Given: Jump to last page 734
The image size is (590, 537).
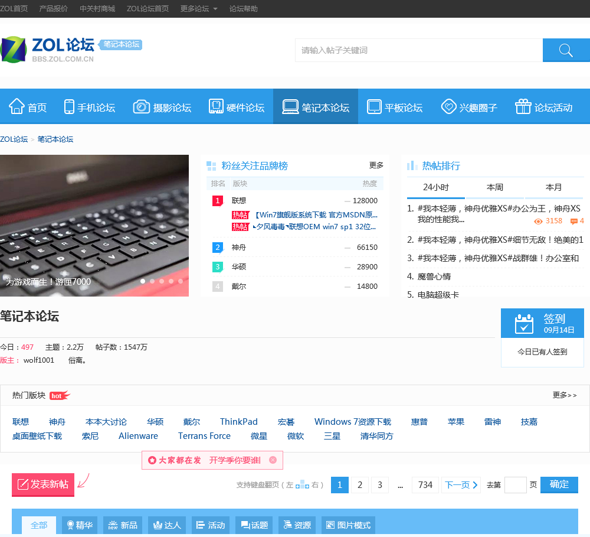Looking at the screenshot, I should tap(425, 484).
